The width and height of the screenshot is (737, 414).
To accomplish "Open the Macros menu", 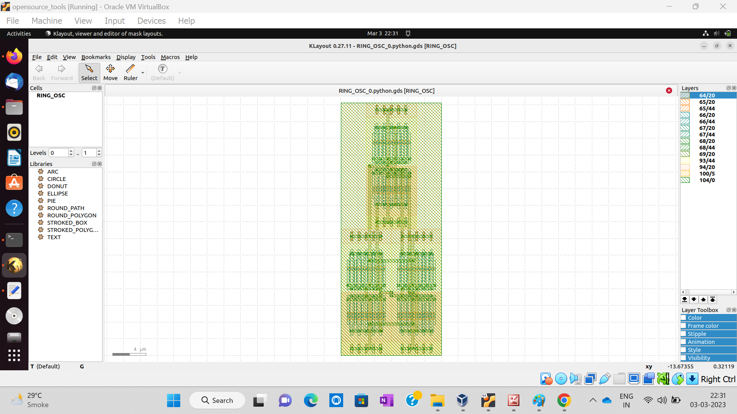I will 170,57.
